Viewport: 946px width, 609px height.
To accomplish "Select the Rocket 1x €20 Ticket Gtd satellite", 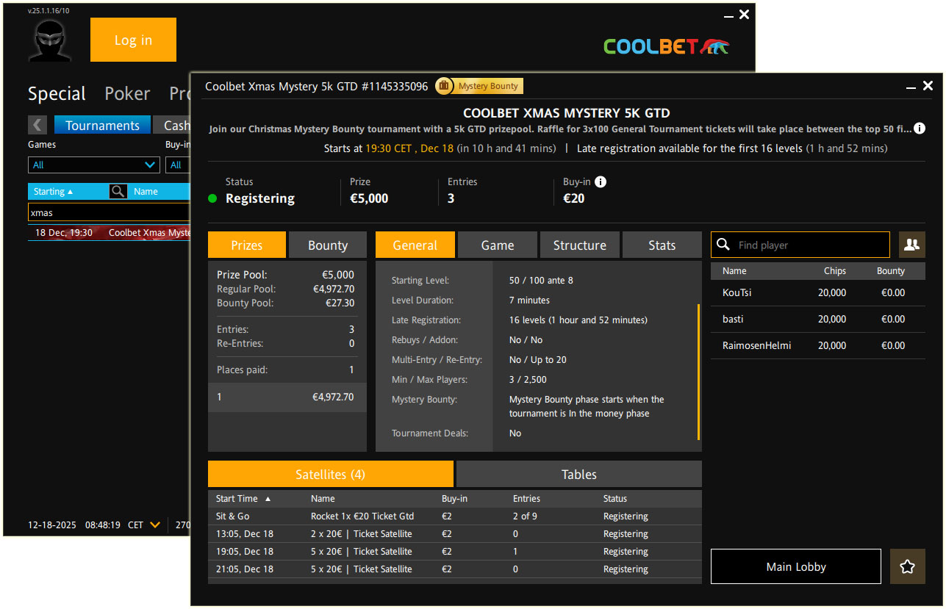I will point(362,516).
